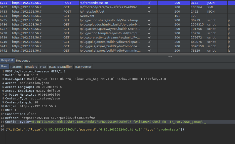Select the Raw view tab
Screen dimensions: 235x144
point(4,66)
